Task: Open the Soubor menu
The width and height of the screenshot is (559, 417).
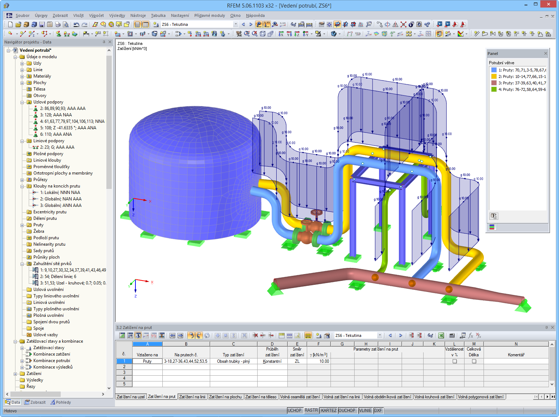Action: coord(23,15)
